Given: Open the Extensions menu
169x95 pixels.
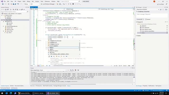Looking at the screenshot, I should pyautogui.click(x=47, y=1).
